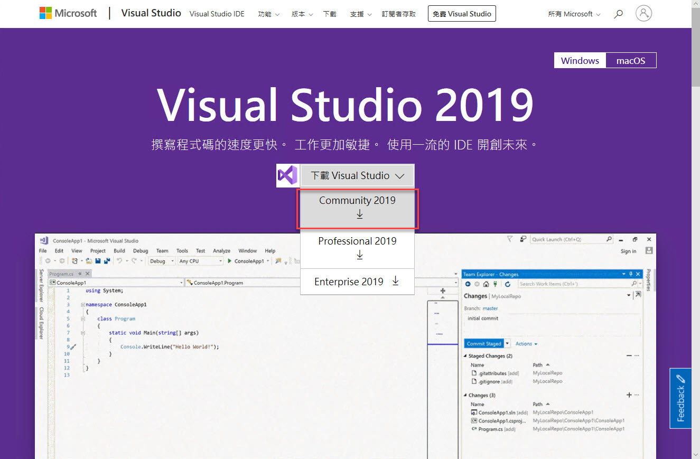700x459 pixels.
Task: Expand the 功能 menu
Action: coord(269,14)
